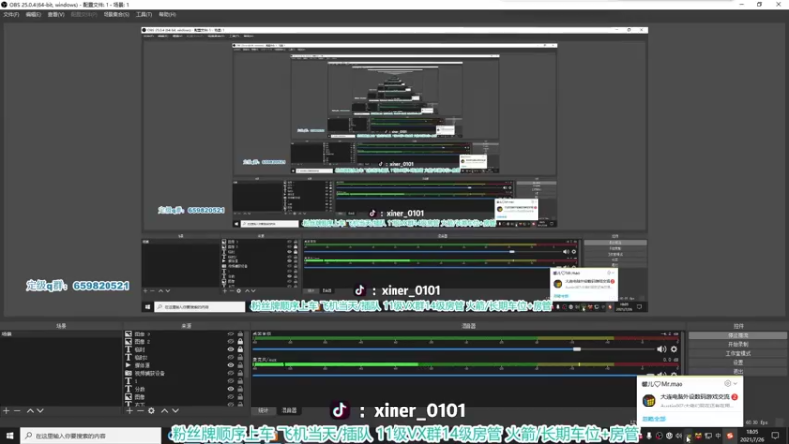Click the 图像 2 image source icon
The width and height of the screenshot is (789, 444).
point(129,341)
